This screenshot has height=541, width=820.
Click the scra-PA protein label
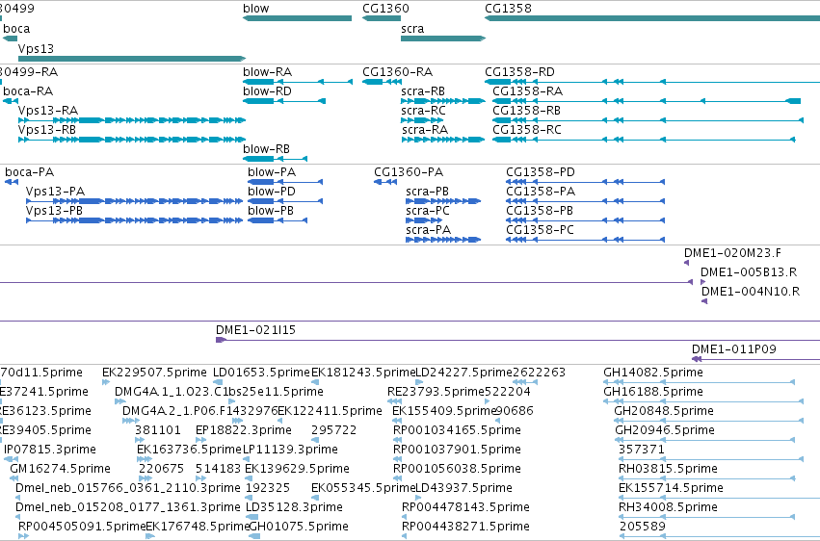[x=428, y=230]
